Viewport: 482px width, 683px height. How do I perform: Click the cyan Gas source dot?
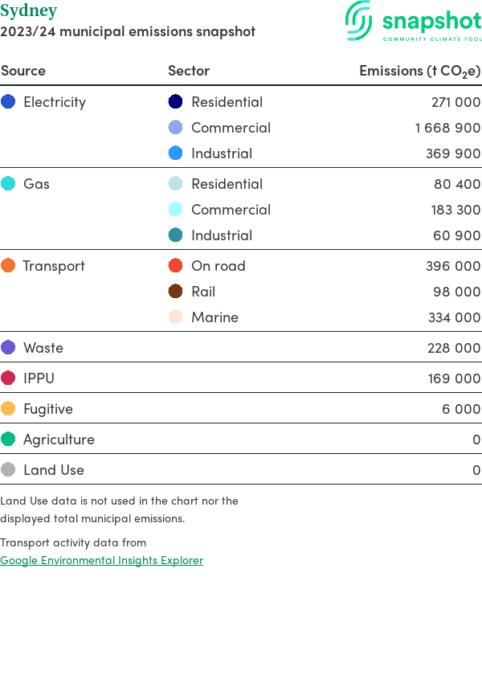point(8,184)
